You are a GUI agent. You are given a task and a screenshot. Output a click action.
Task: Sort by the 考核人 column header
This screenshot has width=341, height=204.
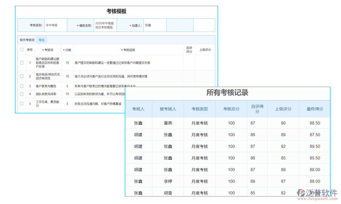[139, 108]
